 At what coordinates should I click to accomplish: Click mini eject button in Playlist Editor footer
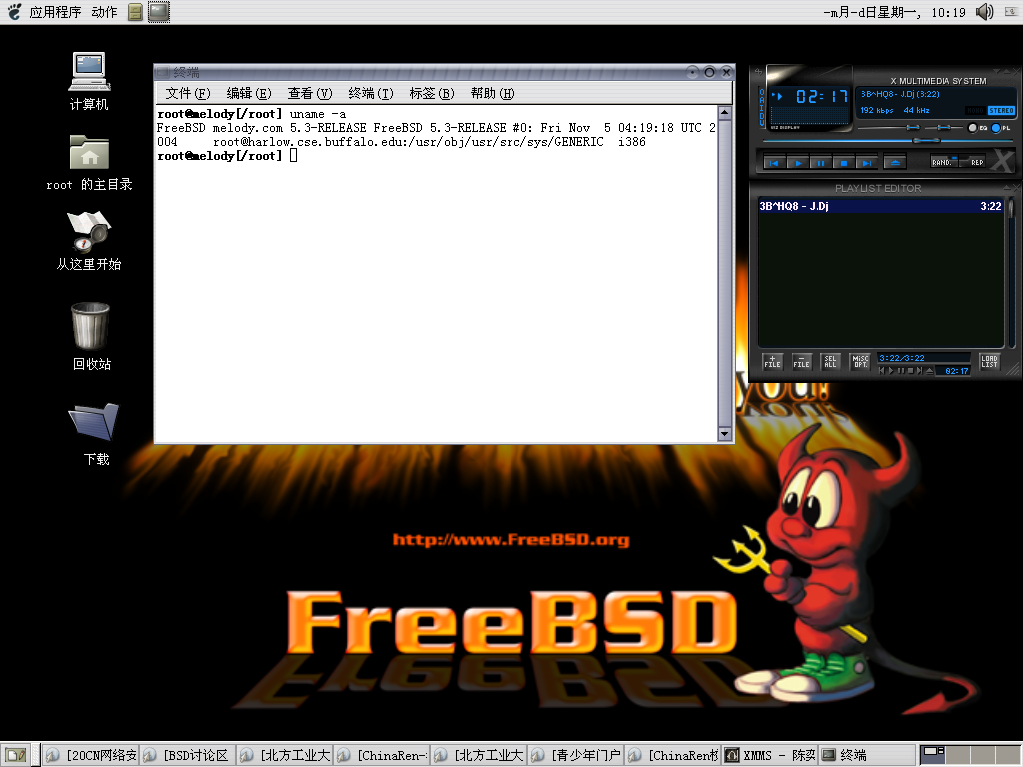pyautogui.click(x=929, y=370)
